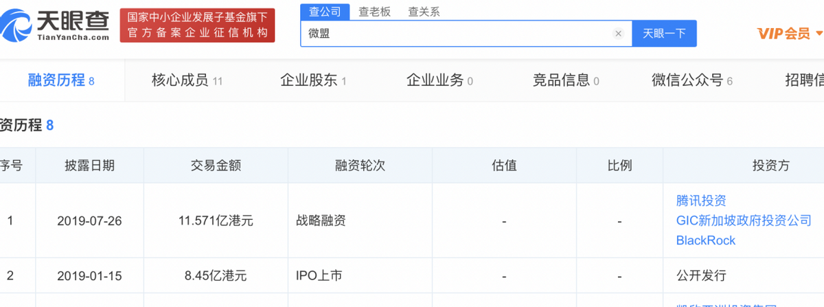Open the 腾讯投资 investor link
Image resolution: width=824 pixels, height=307 pixels.
pos(701,201)
